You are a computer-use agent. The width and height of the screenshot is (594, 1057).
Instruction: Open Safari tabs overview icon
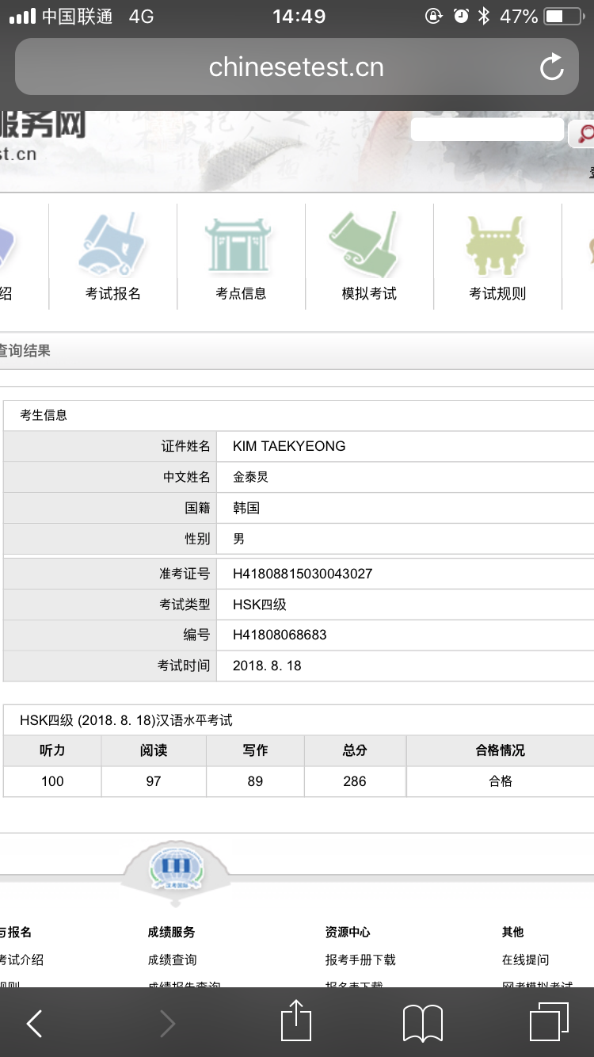point(550,1022)
